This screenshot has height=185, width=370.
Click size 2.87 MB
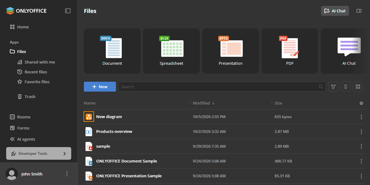282,132
